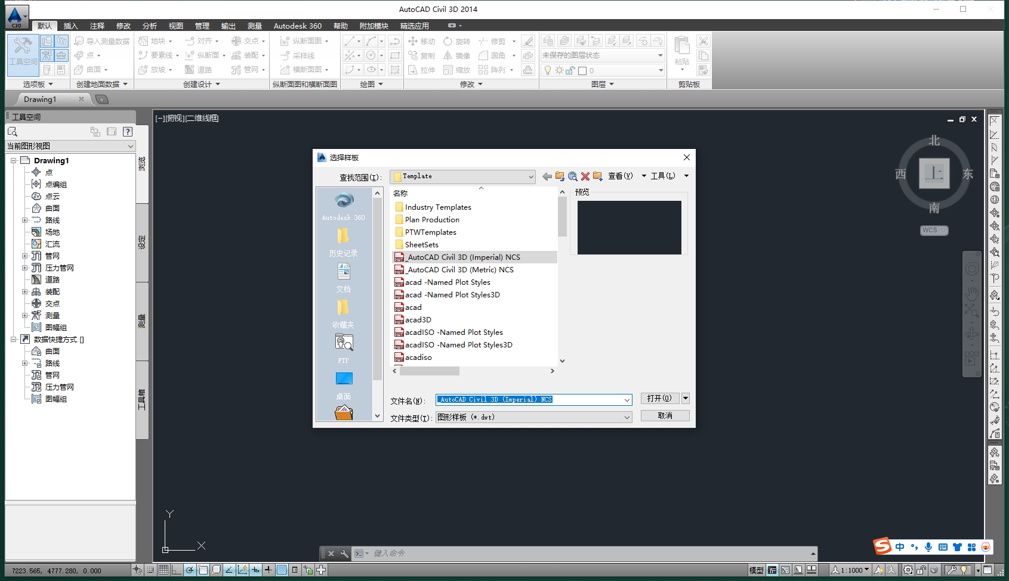The width and height of the screenshot is (1009, 581).
Task: Click the create new folder icon in dialog
Action: [597, 176]
